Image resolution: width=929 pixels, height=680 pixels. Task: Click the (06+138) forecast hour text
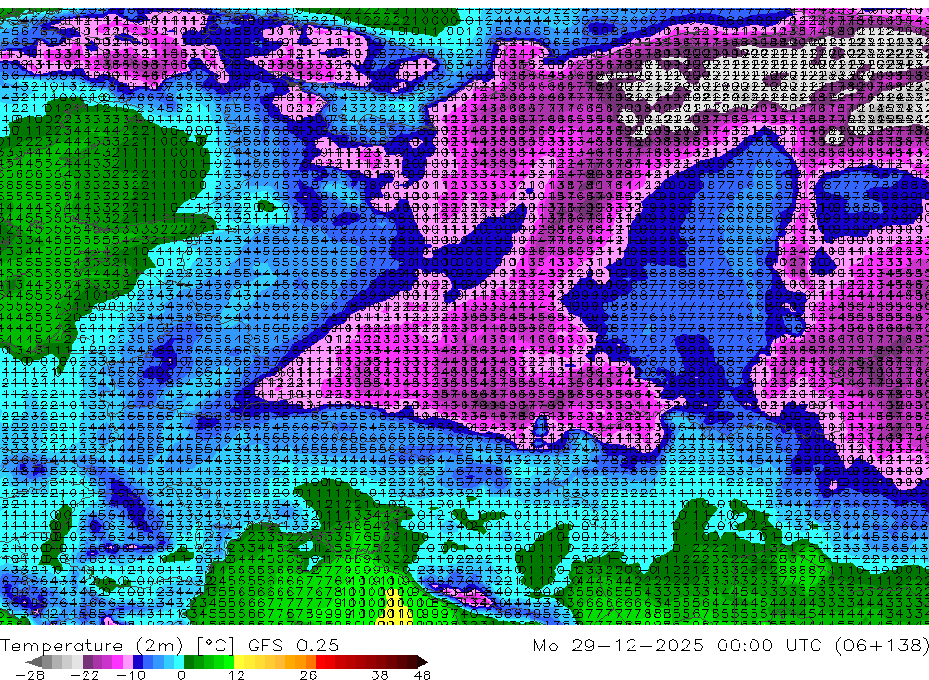click(x=882, y=645)
